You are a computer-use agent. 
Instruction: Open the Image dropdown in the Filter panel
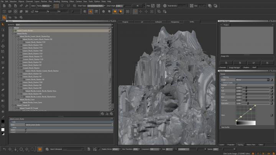click(x=253, y=80)
